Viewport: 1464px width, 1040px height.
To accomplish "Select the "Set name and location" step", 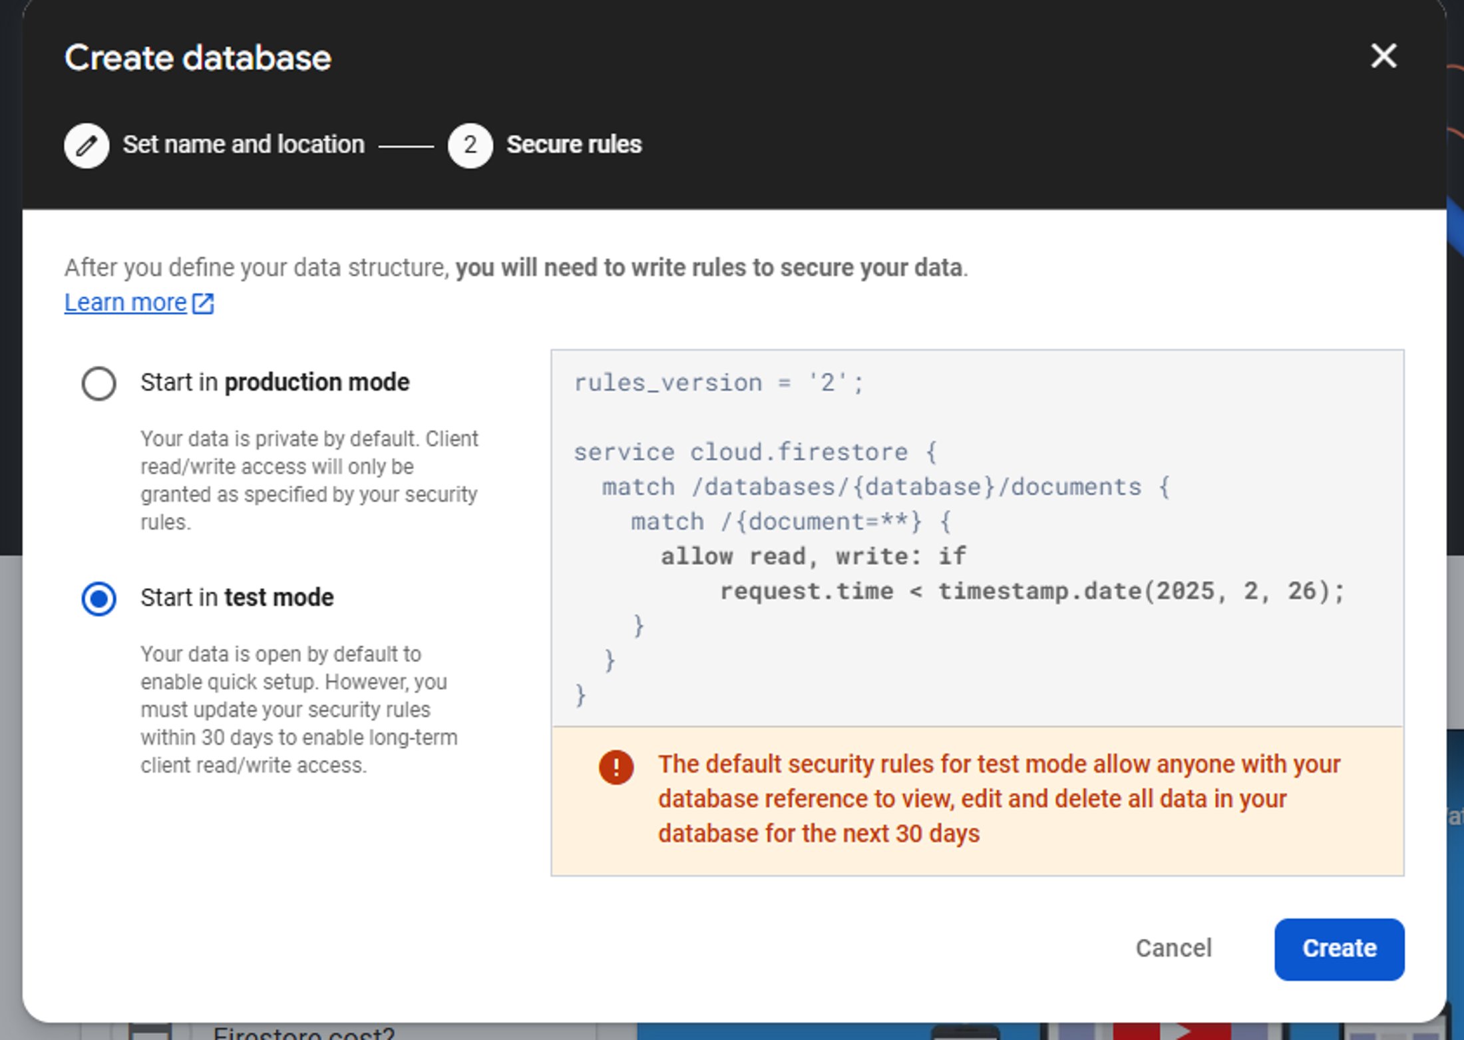I will tap(244, 144).
